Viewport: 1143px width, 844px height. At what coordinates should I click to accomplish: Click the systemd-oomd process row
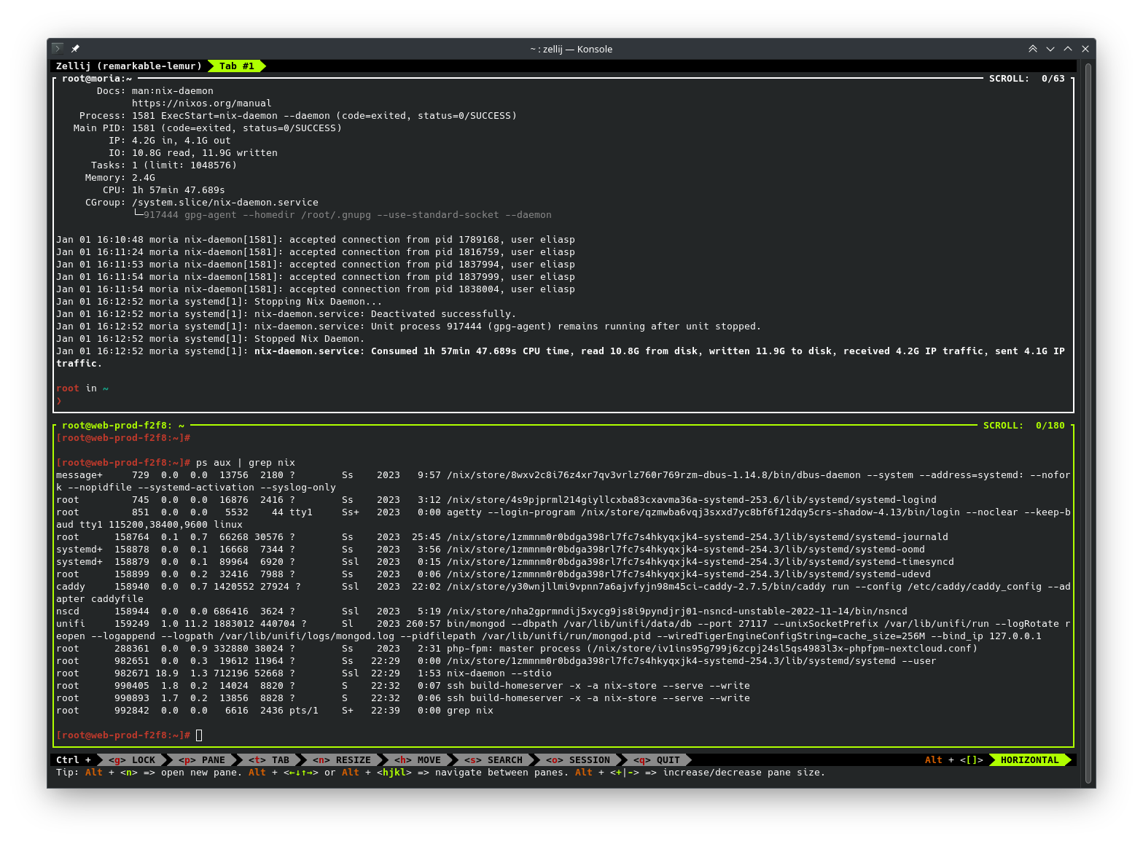coord(491,550)
